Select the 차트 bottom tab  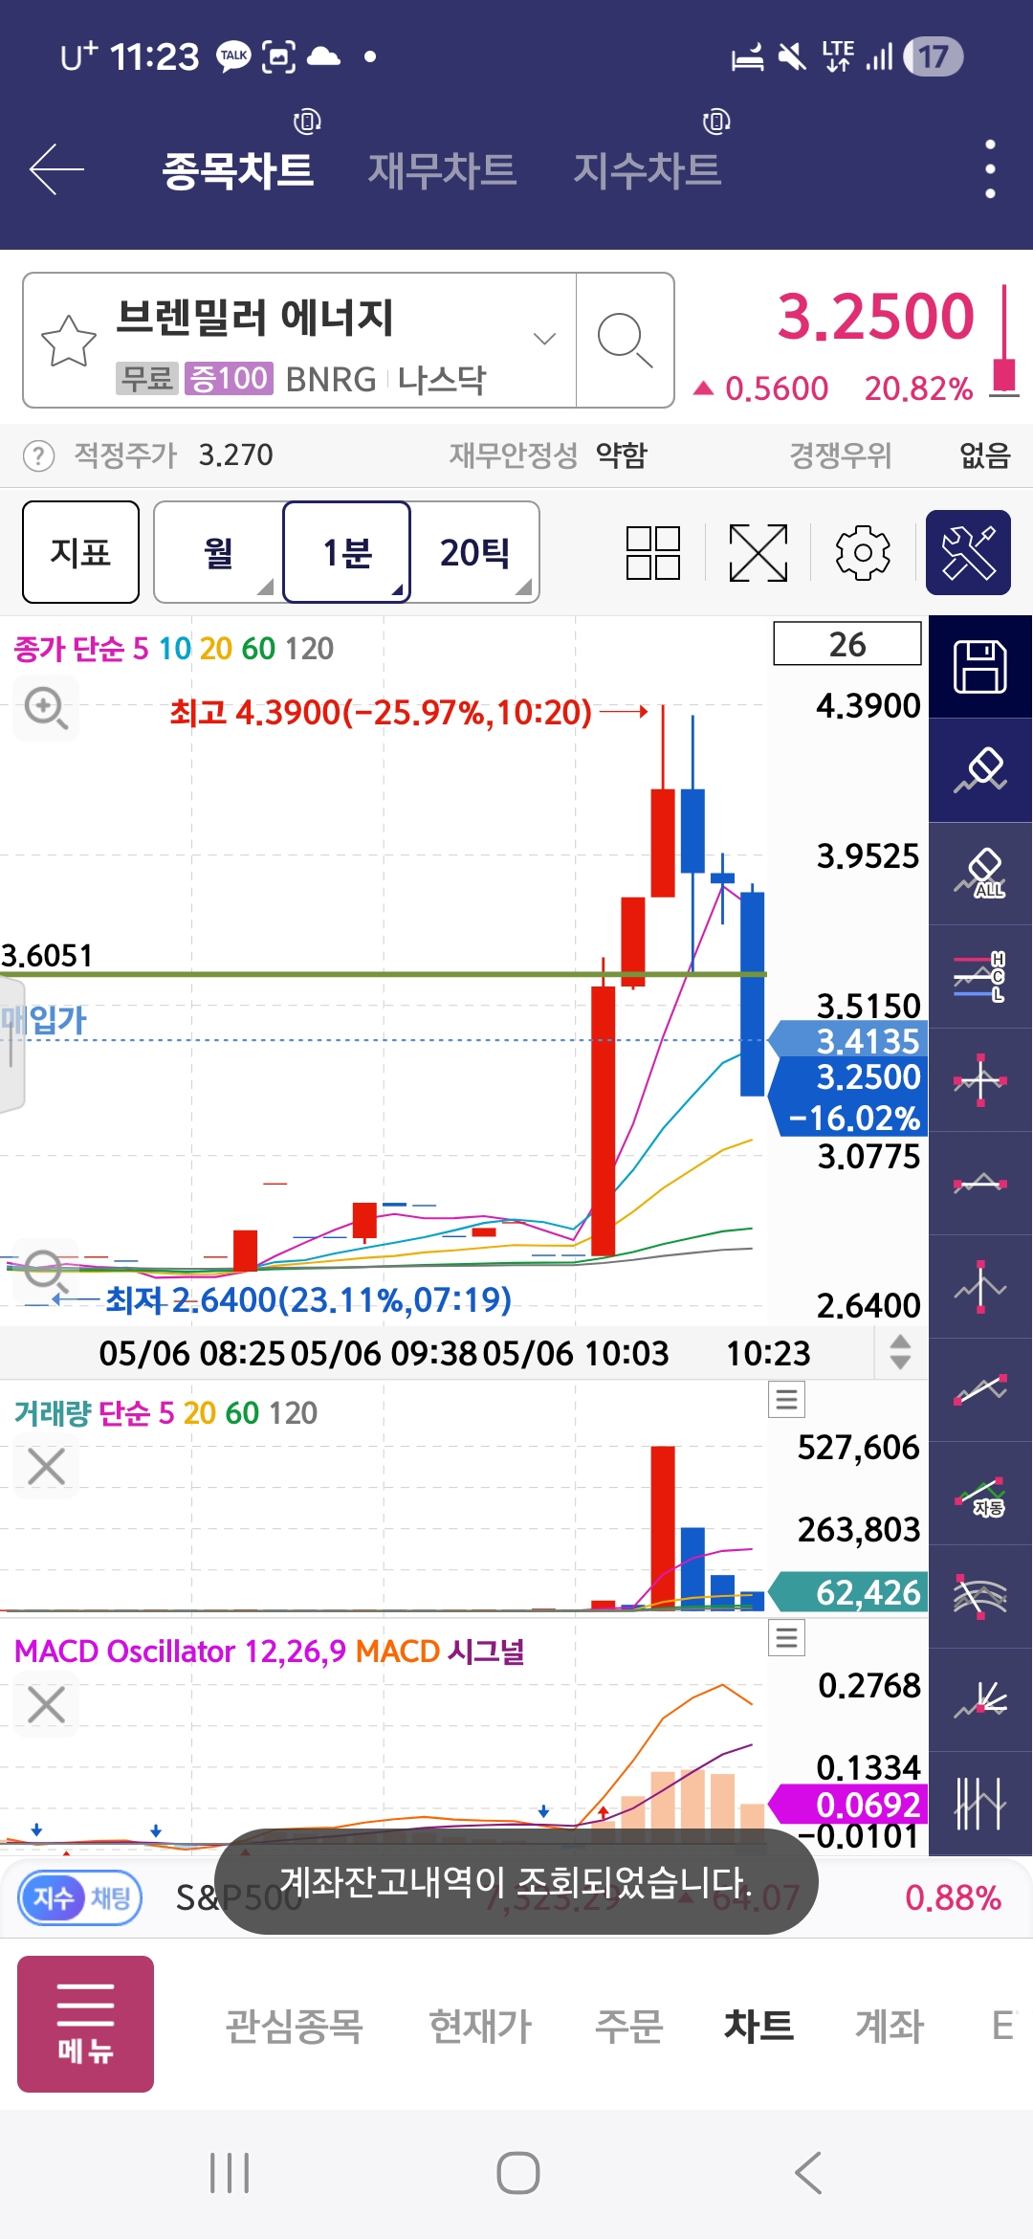(x=758, y=2026)
